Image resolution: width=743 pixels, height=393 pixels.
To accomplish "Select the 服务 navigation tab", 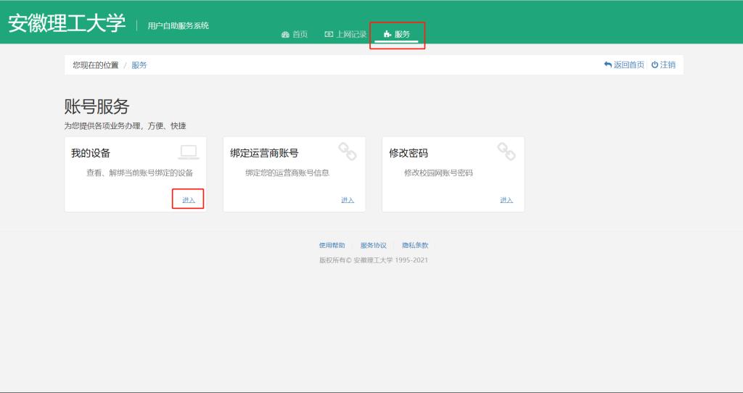I will tap(402, 34).
